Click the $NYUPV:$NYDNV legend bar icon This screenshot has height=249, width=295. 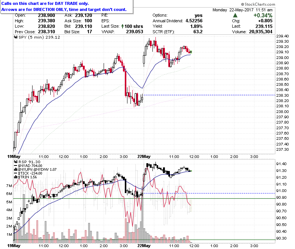(16, 170)
